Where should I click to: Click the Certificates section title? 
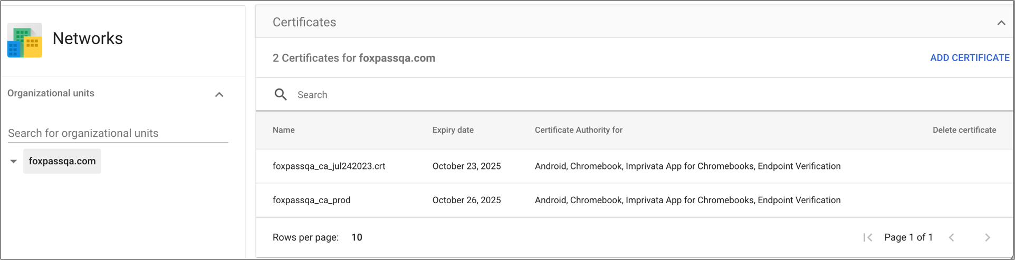coord(304,22)
